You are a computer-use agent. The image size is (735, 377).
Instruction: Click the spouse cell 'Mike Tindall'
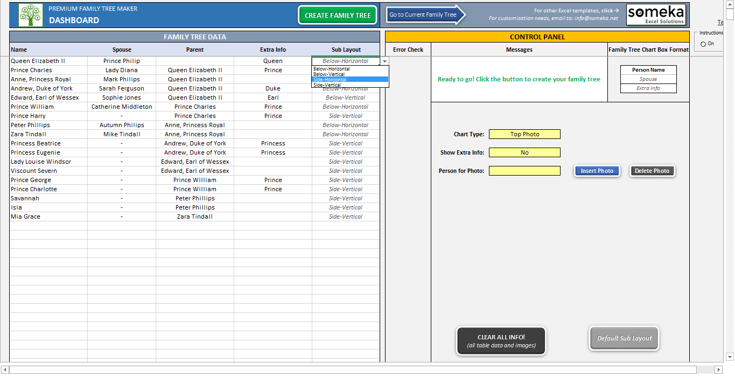[x=122, y=134]
